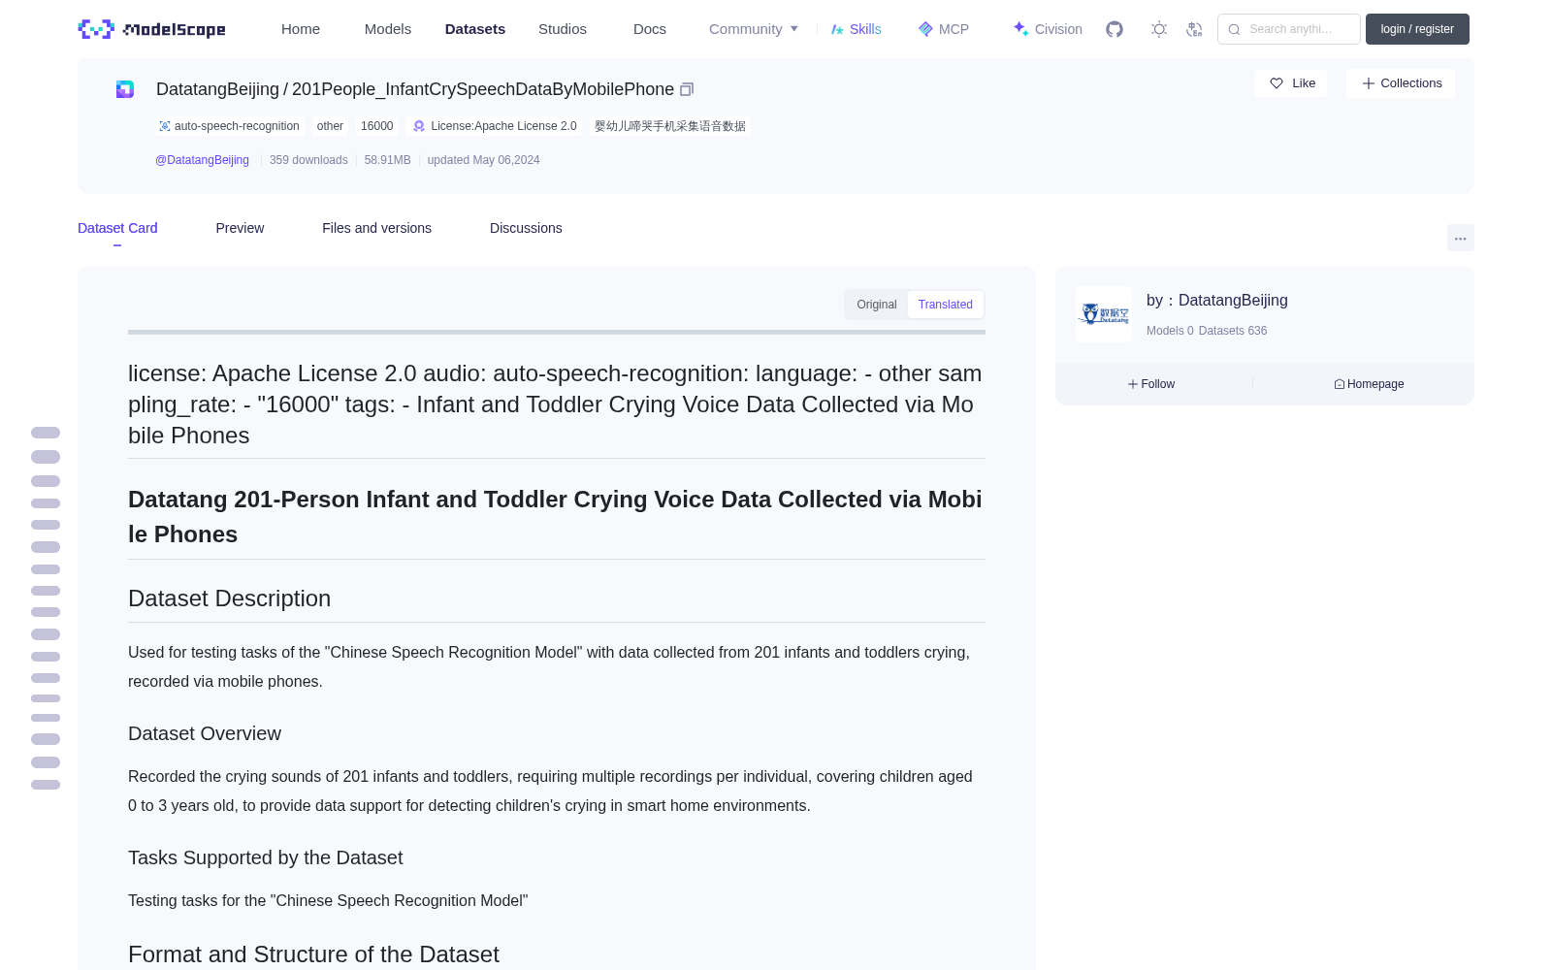
Task: Click the Skills nav link
Action: tap(857, 29)
